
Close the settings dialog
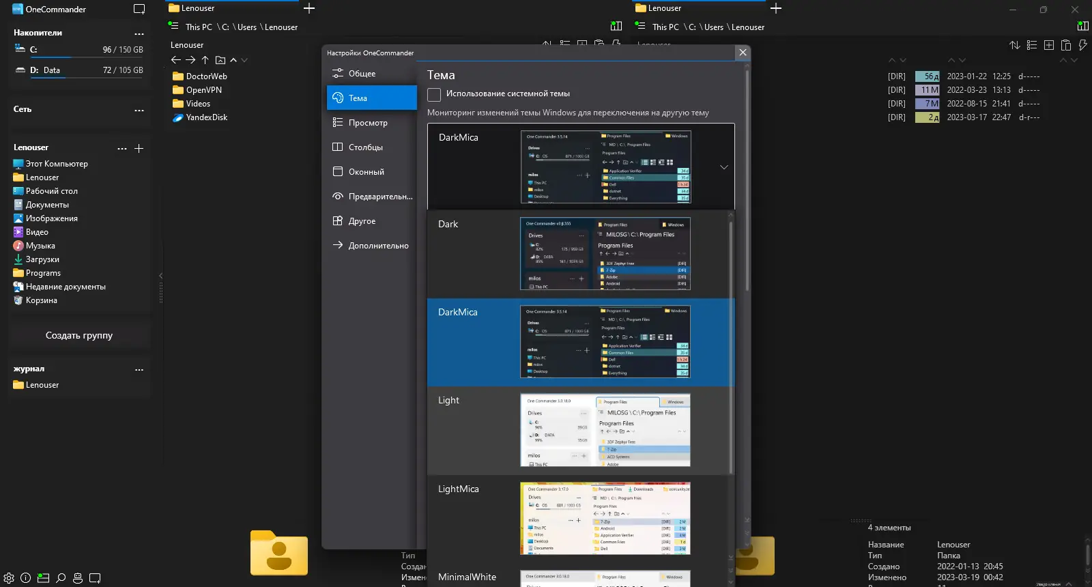(x=743, y=53)
